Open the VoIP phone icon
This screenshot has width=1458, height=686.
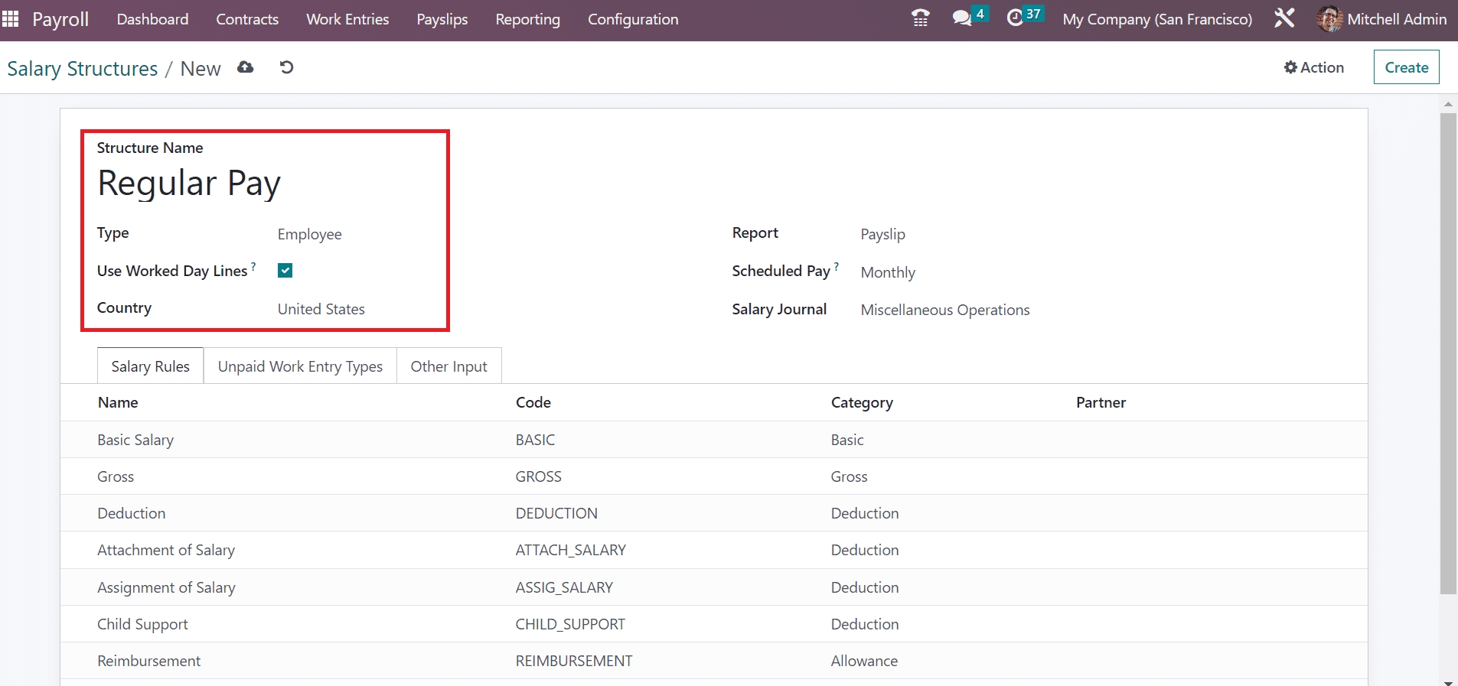[x=921, y=18]
